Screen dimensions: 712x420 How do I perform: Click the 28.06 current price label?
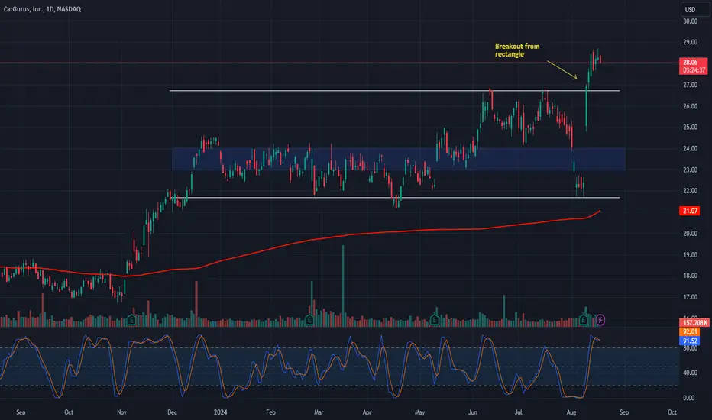pos(693,66)
